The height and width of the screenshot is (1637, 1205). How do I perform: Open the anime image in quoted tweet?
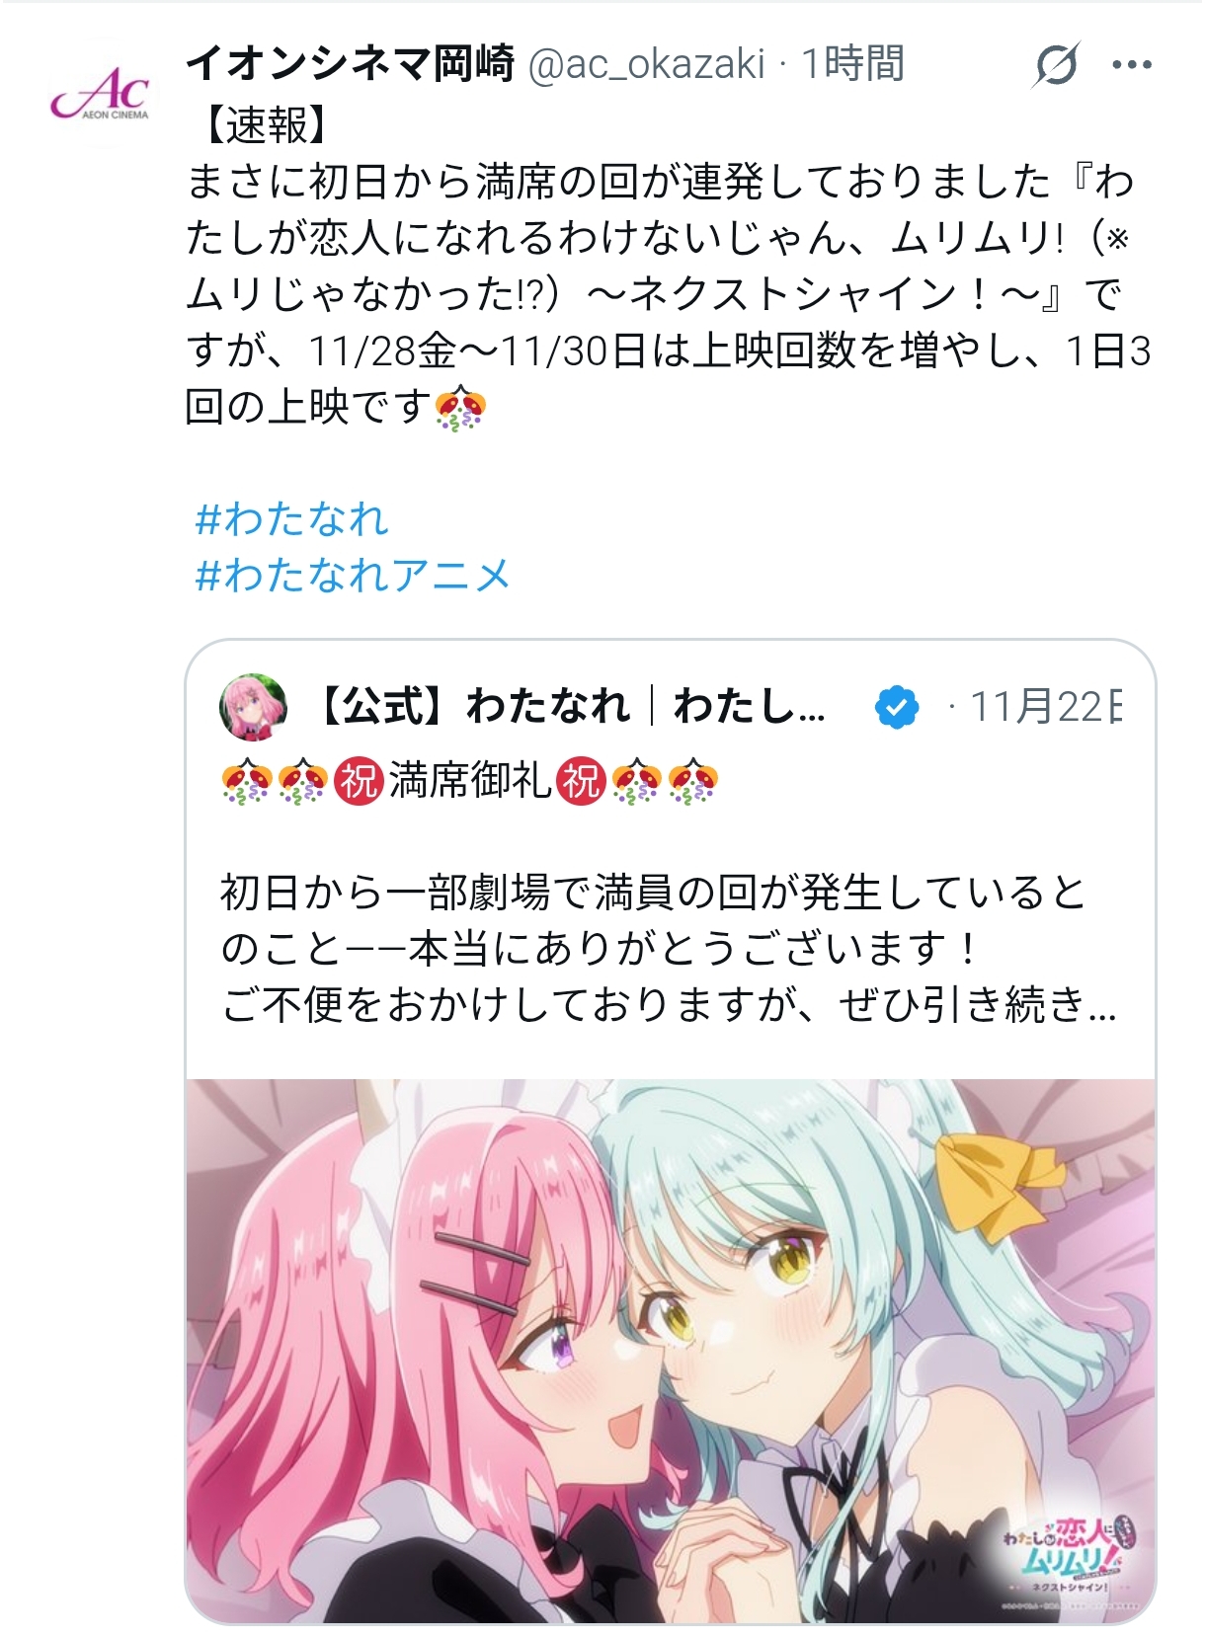click(671, 1350)
